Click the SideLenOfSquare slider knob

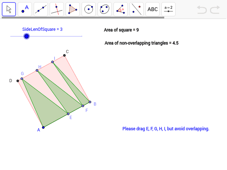(x=27, y=36)
